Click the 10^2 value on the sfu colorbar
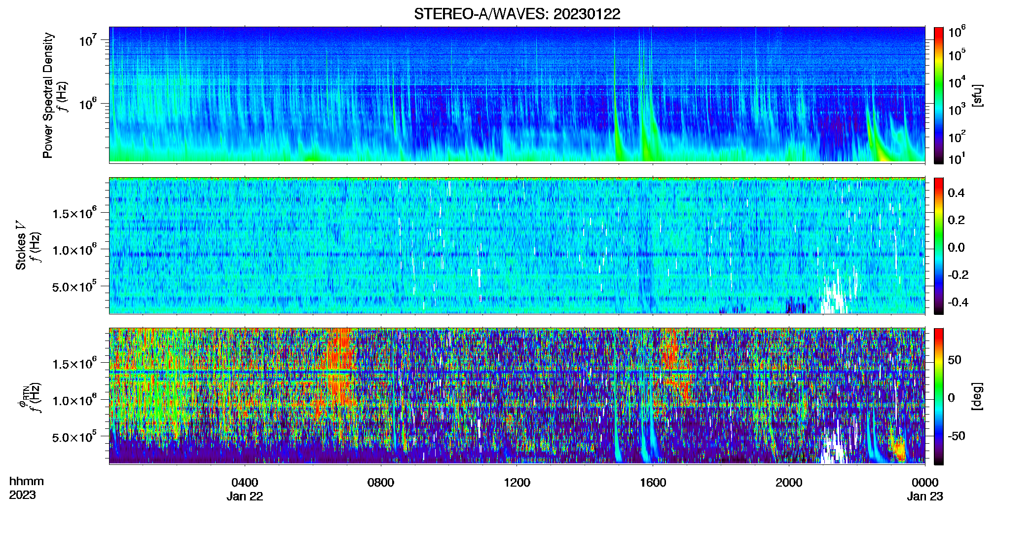This screenshot has width=1034, height=533. [x=957, y=136]
